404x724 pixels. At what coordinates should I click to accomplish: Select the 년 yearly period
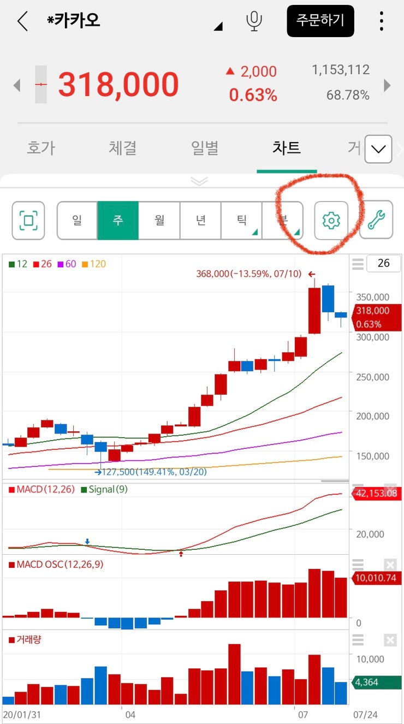(x=200, y=221)
